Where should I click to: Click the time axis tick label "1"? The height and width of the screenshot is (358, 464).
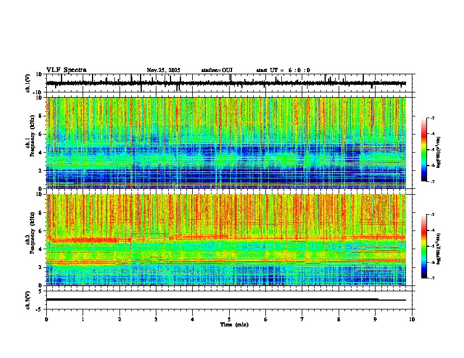tap(83, 319)
